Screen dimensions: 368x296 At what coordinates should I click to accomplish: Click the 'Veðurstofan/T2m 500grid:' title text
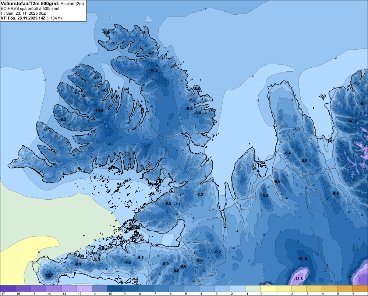click(30, 4)
